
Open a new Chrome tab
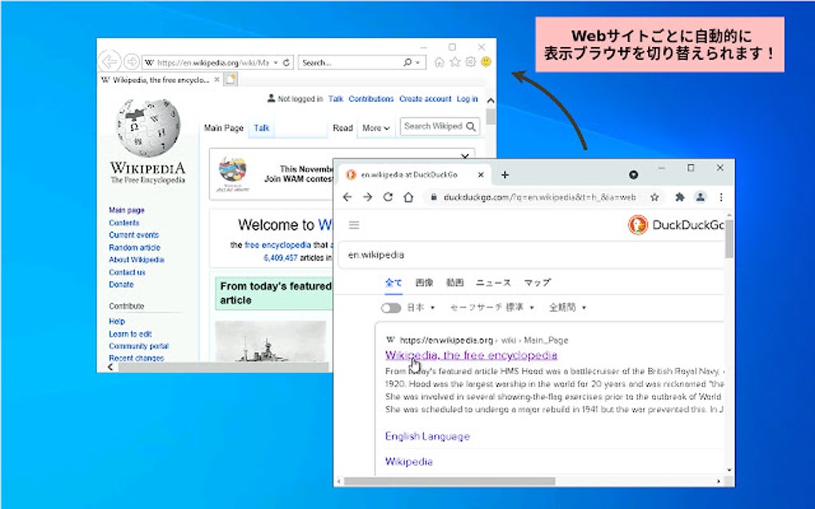coord(505,175)
